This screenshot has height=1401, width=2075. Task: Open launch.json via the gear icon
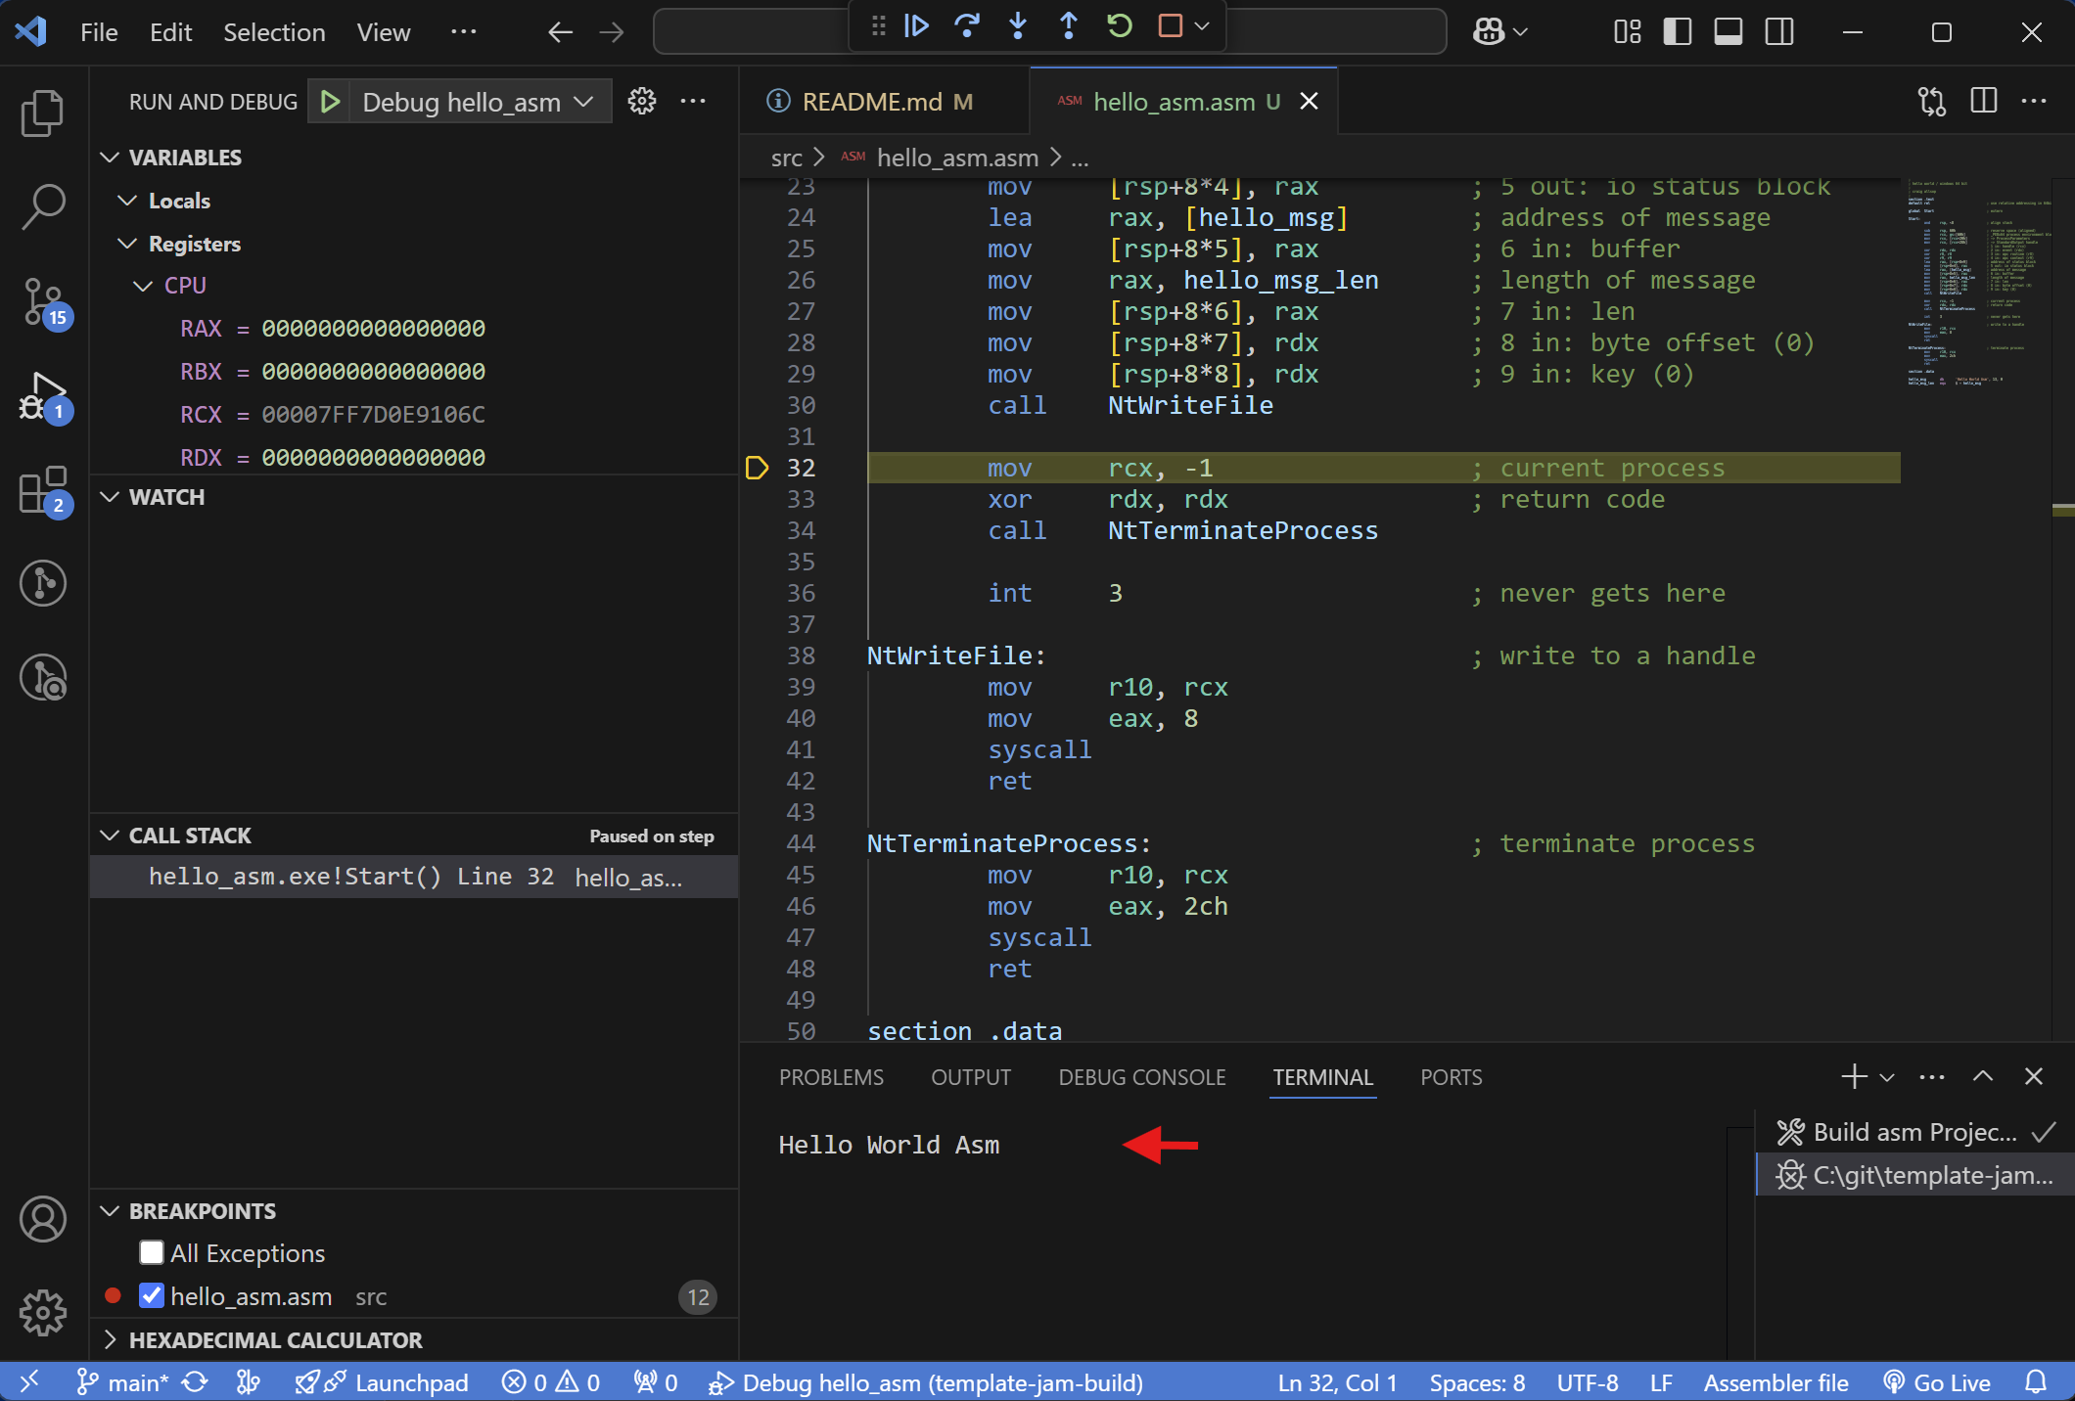click(x=642, y=101)
